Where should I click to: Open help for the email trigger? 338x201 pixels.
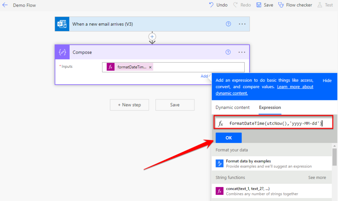(228, 24)
